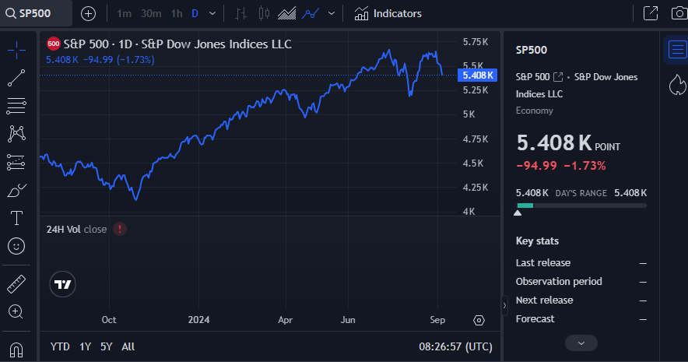Click the -94.99 -1.73% change in side panel

coord(561,166)
